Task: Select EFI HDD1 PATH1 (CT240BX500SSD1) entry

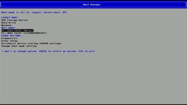Action: pyautogui.click(x=24, y=33)
